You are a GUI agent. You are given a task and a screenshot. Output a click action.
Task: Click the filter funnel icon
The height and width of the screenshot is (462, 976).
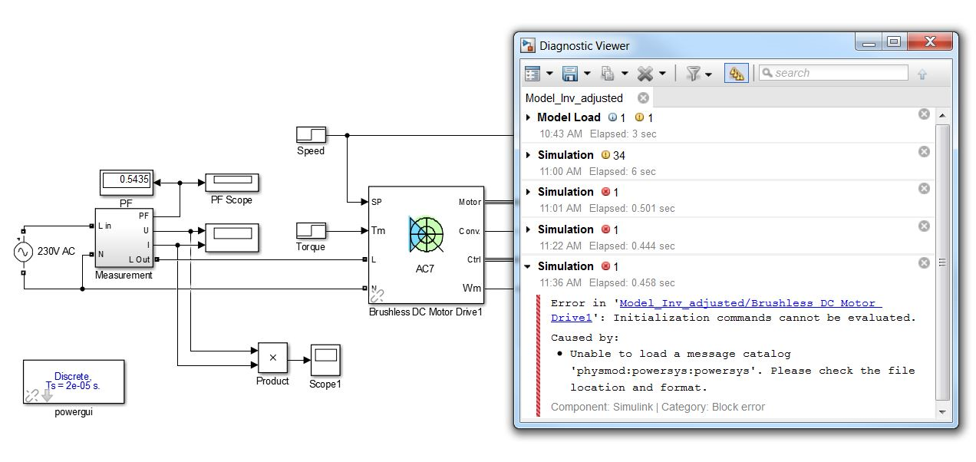[x=693, y=74]
